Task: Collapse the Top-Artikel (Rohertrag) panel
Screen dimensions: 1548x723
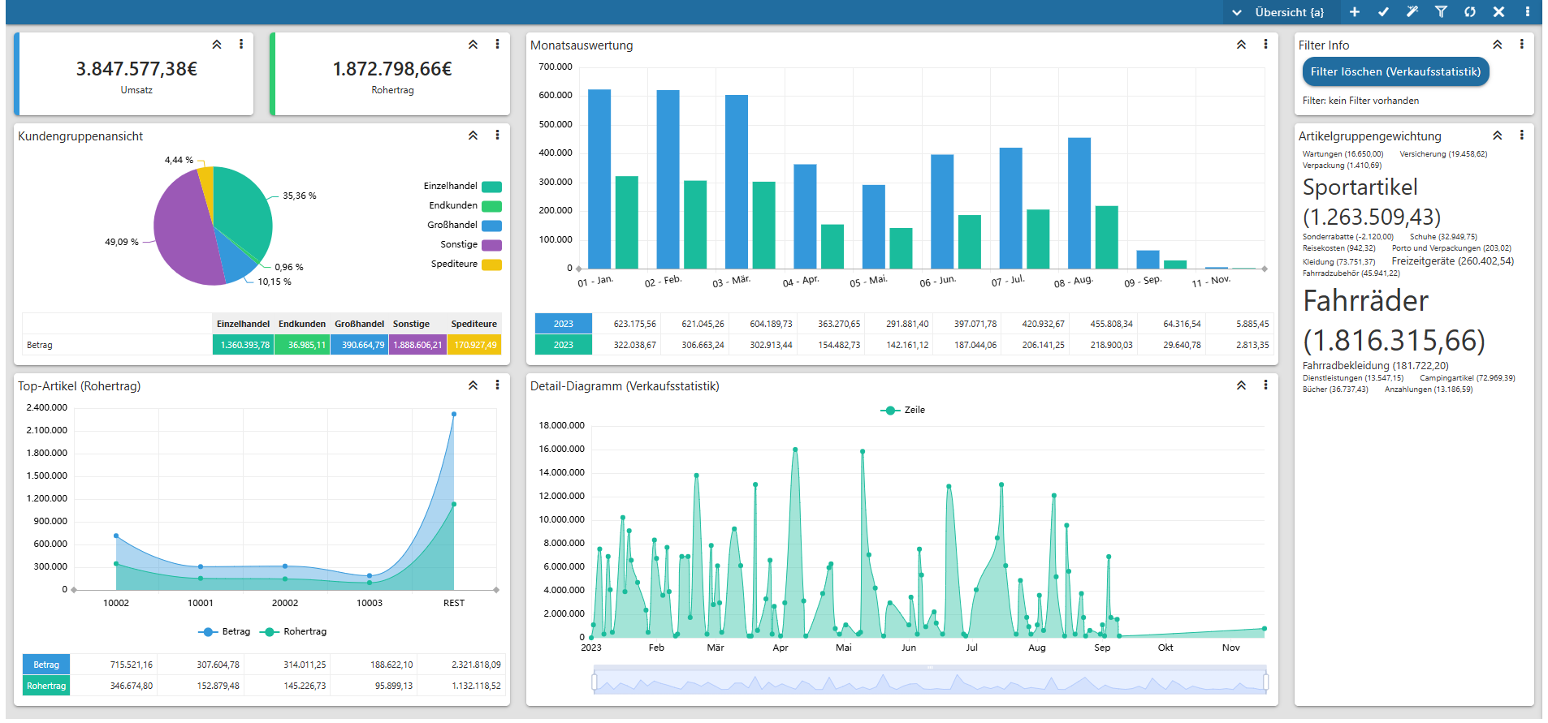Action: (473, 385)
